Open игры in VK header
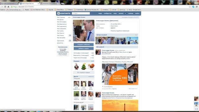 click(x=115, y=13)
